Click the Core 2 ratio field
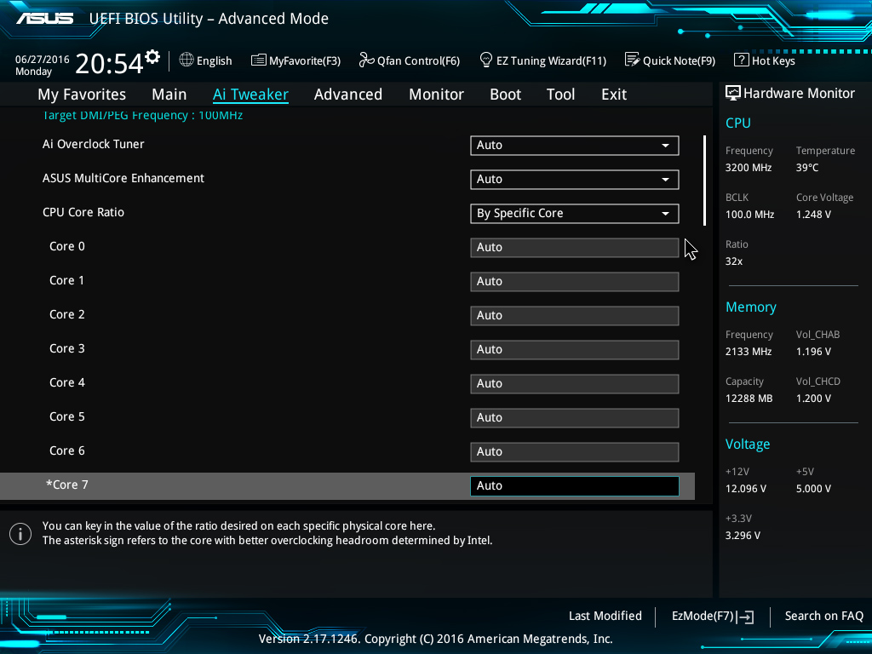The height and width of the screenshot is (654, 872). [575, 315]
